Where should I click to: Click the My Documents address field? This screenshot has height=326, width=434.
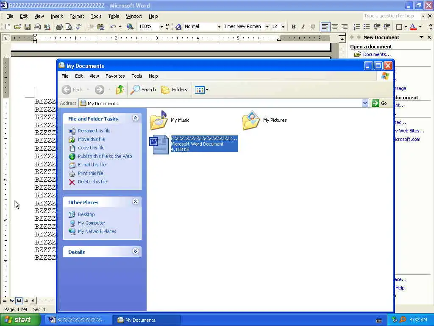(220, 103)
